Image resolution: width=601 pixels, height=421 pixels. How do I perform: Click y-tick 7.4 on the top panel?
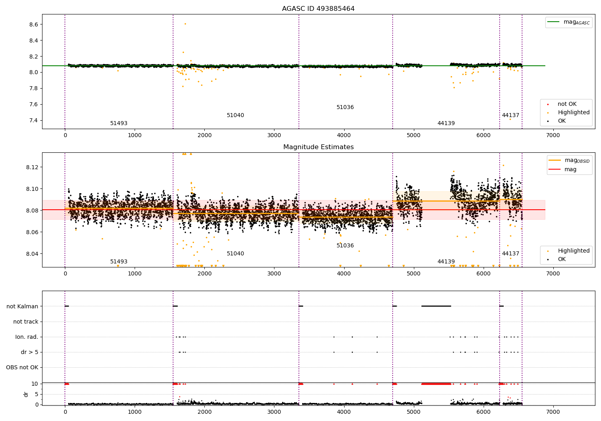coord(34,121)
